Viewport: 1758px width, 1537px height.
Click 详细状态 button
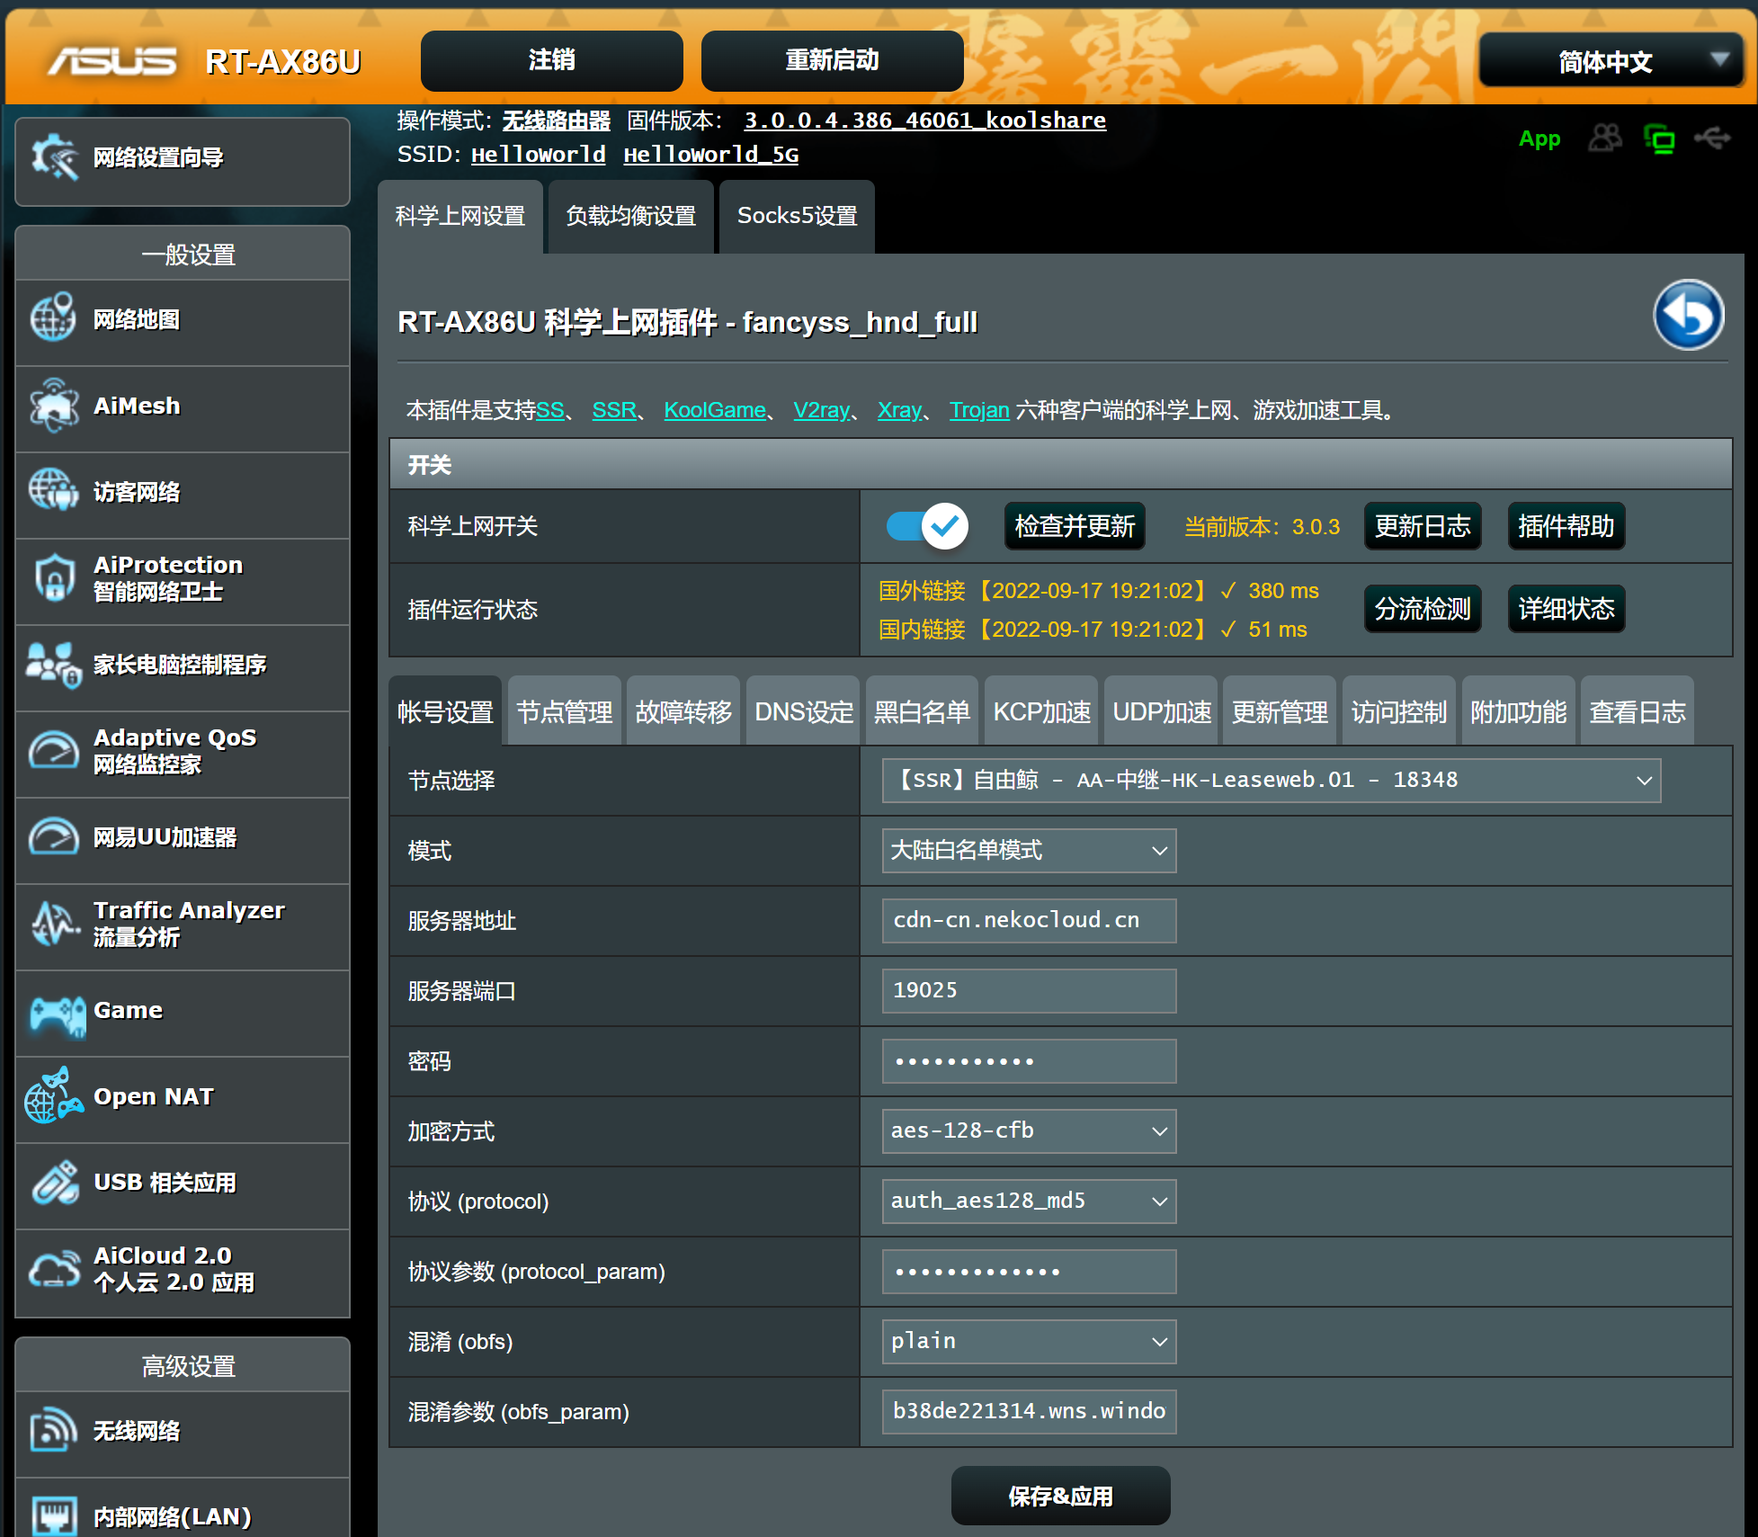click(x=1566, y=609)
